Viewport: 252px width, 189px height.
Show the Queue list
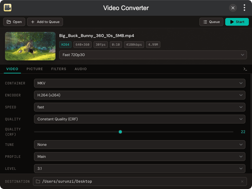click(x=211, y=22)
